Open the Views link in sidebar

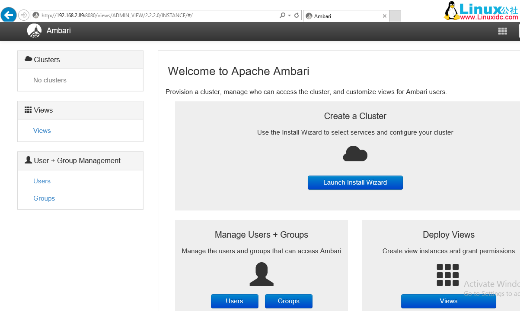click(x=42, y=131)
